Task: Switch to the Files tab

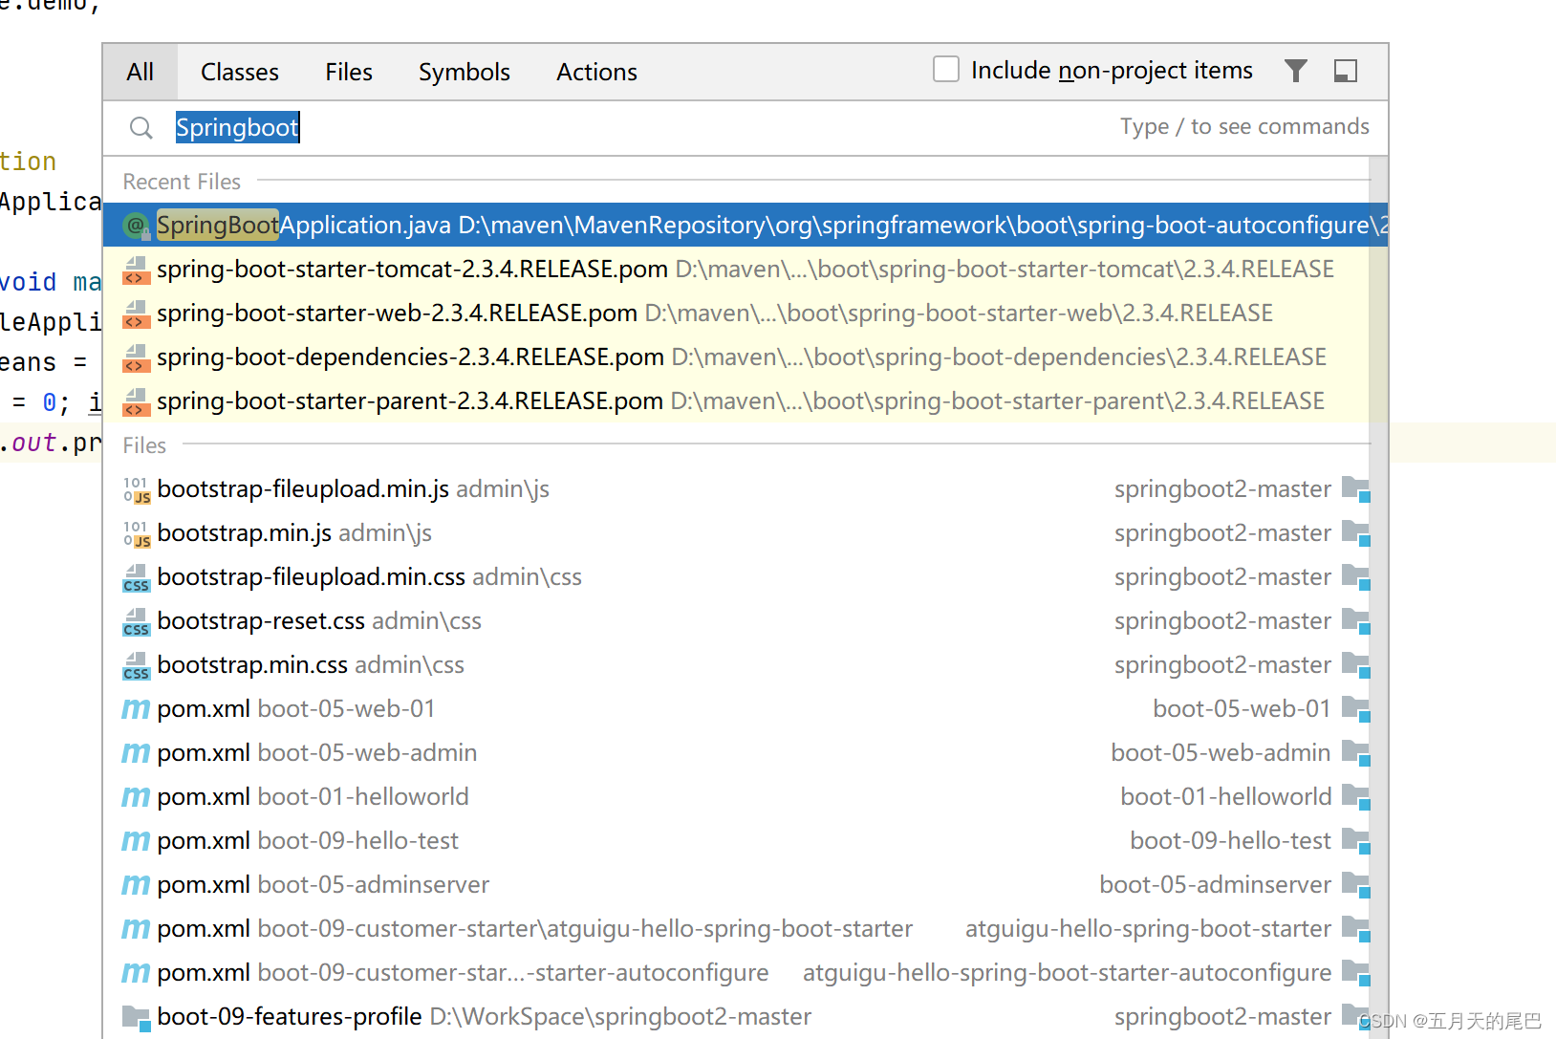Action: tap(349, 72)
